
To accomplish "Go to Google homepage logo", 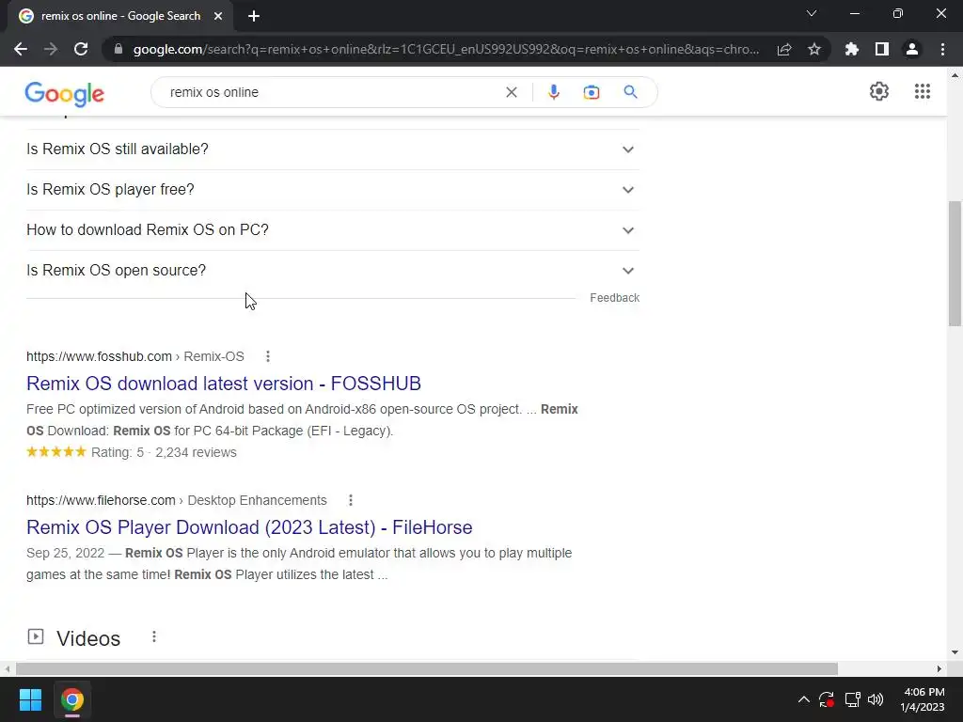I will tap(65, 93).
